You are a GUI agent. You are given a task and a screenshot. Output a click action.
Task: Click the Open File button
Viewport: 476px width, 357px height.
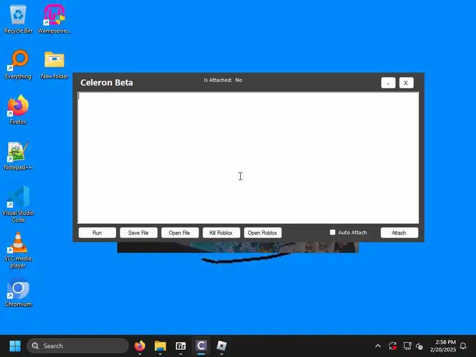click(x=180, y=233)
